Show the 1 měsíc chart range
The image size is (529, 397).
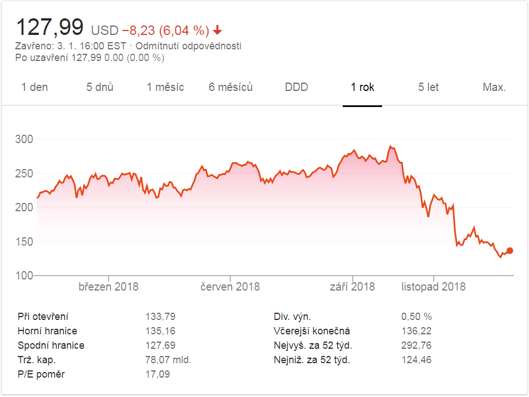pos(165,87)
